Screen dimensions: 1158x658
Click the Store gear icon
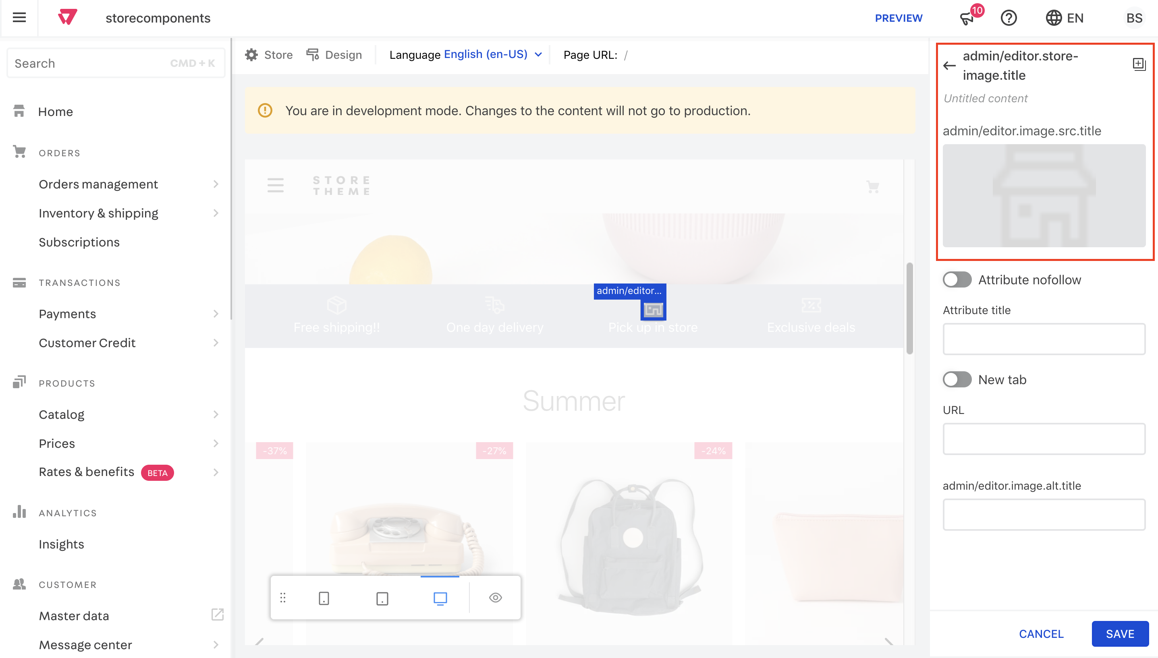[x=251, y=55]
